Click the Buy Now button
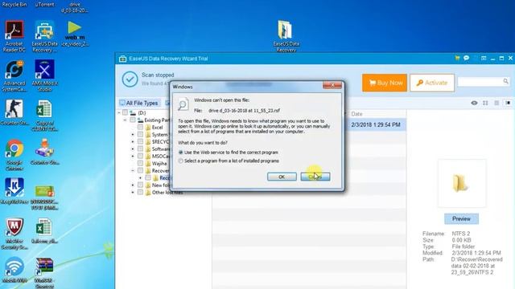This screenshot has width=515, height=289. click(385, 83)
